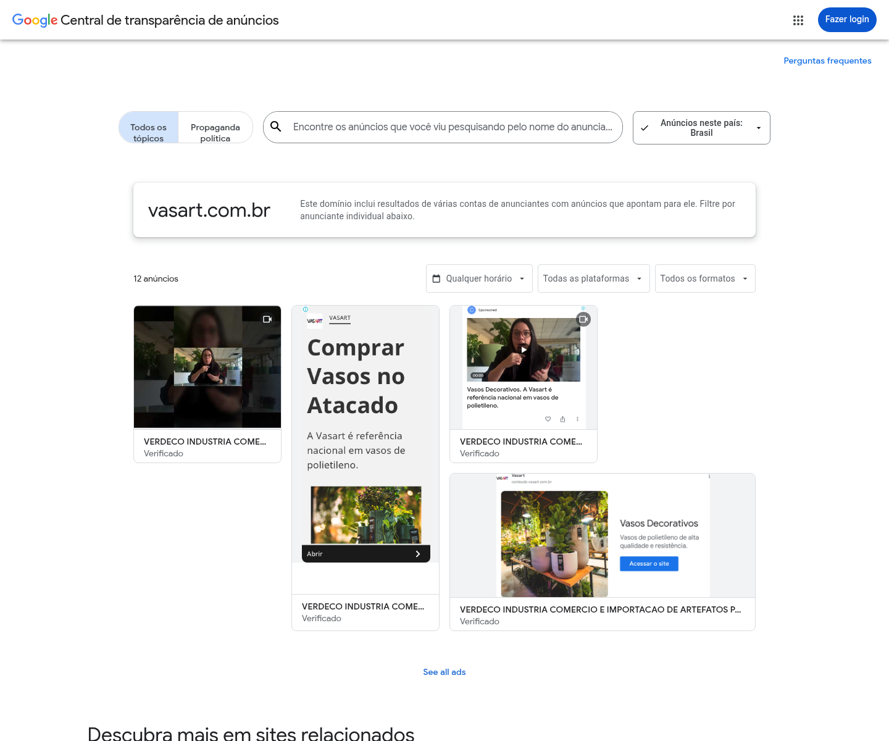This screenshot has width=889, height=741.
Task: Open the three-dot menu in the video ad
Action: [x=577, y=419]
